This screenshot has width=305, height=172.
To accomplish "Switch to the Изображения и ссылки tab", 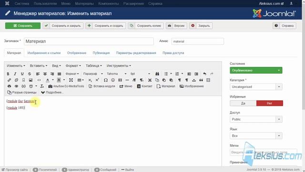I will coord(44,53).
